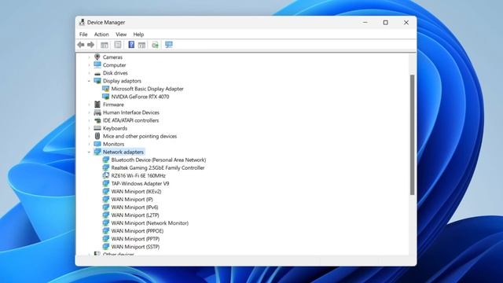Image resolution: width=503 pixels, height=283 pixels.
Task: Expand the Monitors category
Action: pos(89,144)
